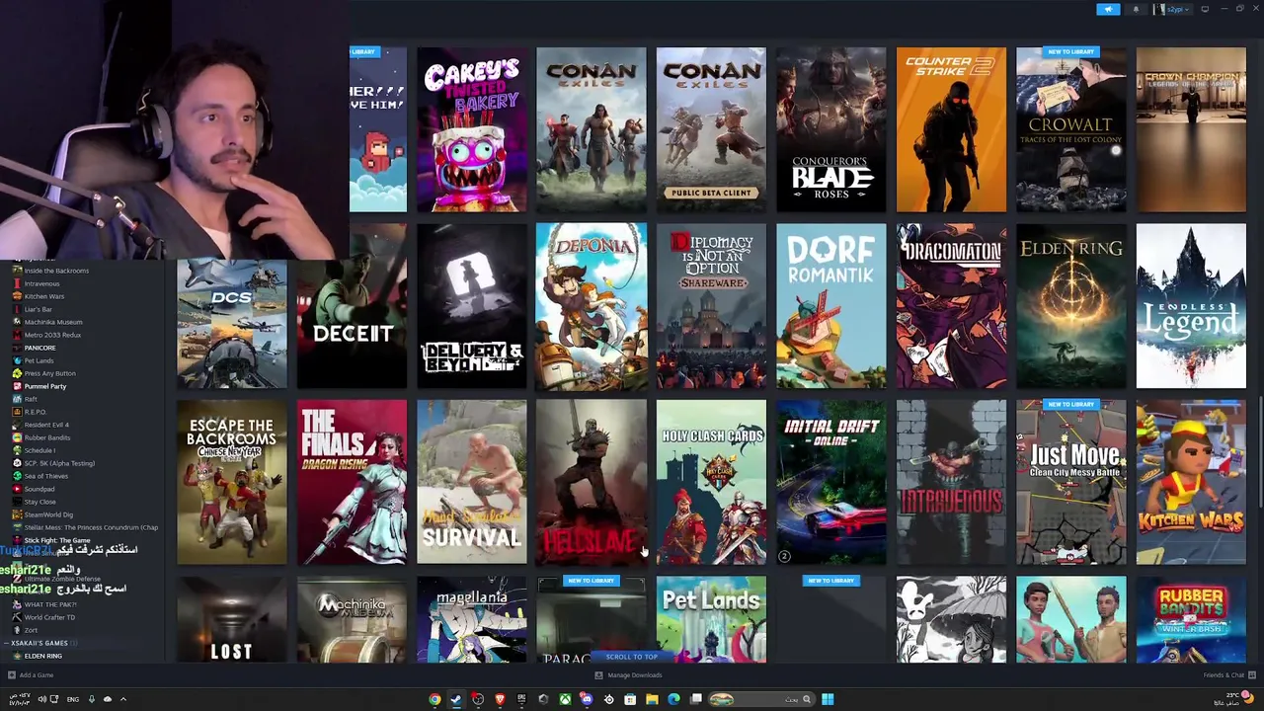
Task: Open Google Chrome from the taskbar
Action: click(x=434, y=699)
